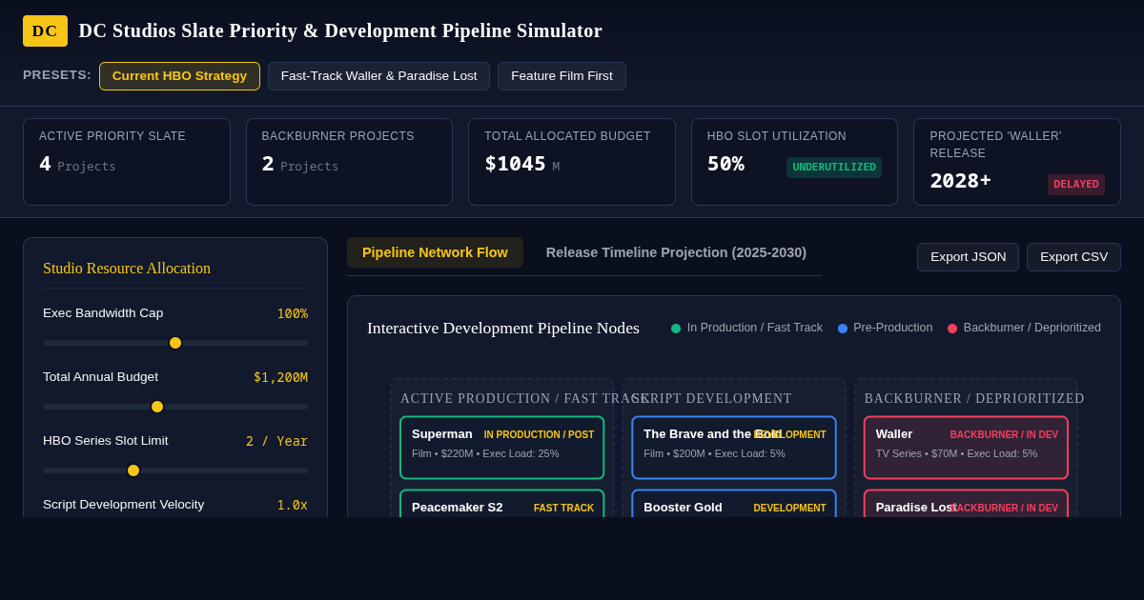Click the Active Priority Slate stat card
The width and height of the screenshot is (1144, 600).
tap(127, 162)
